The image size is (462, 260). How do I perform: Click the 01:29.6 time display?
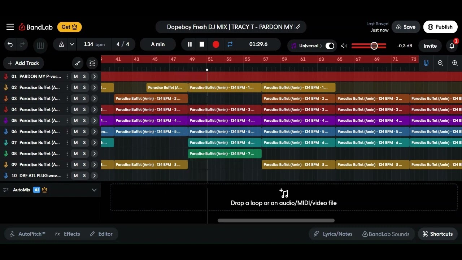pyautogui.click(x=258, y=44)
